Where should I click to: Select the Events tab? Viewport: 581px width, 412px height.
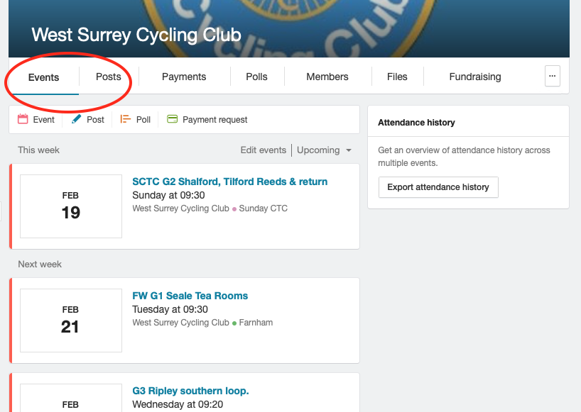point(44,77)
